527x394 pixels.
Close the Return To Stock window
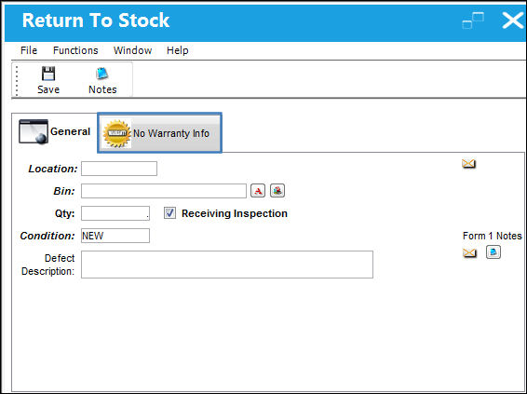[513, 20]
